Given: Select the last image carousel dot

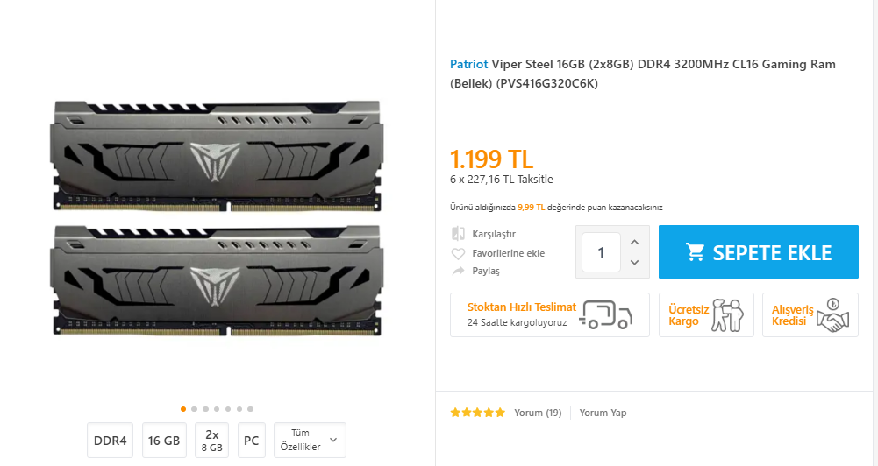Looking at the screenshot, I should pos(251,409).
